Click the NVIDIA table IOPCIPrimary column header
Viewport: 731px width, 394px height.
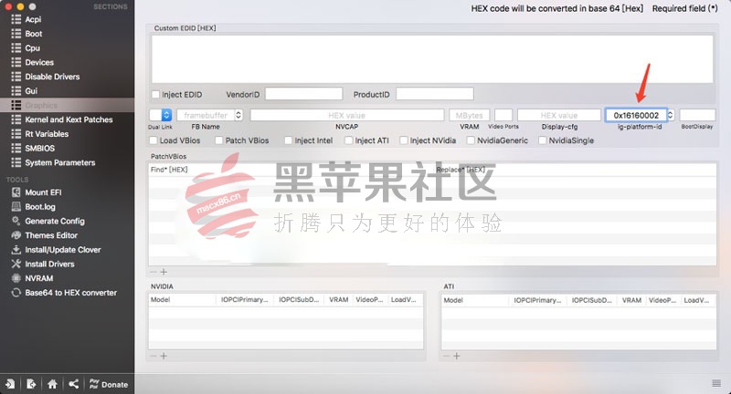(245, 299)
